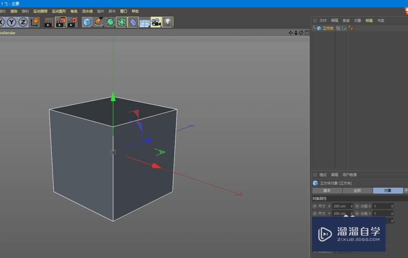This screenshot has height=258, width=408.
Task: Toggle 分段 X keyframe circle
Action: [x=357, y=206]
